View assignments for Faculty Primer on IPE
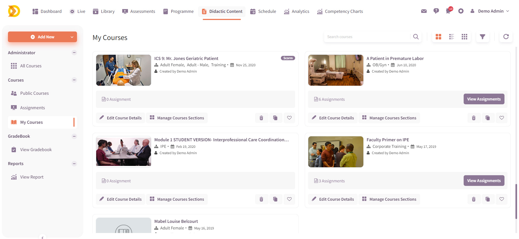Viewport: 519px width, 239px height. 484,181
